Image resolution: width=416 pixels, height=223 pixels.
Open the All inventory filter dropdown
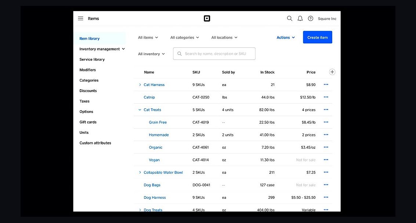[151, 54]
